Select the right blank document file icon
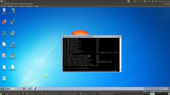The image size is (170, 95). pyautogui.click(x=13, y=68)
